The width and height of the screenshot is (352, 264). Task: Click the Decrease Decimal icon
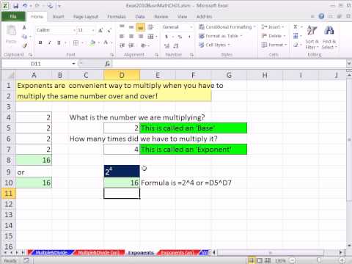[x=176, y=45]
